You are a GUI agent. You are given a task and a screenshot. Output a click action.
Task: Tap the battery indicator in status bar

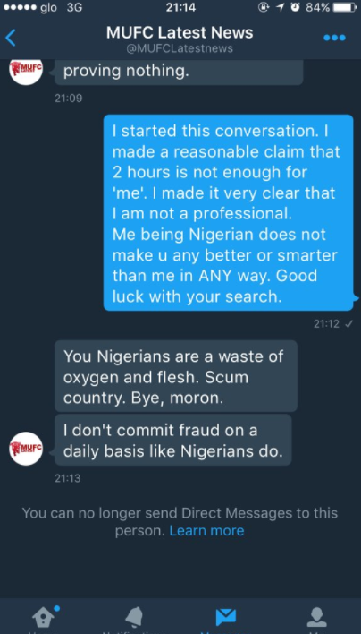coord(345,7)
